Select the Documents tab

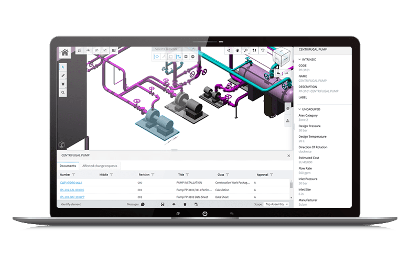tap(68, 165)
